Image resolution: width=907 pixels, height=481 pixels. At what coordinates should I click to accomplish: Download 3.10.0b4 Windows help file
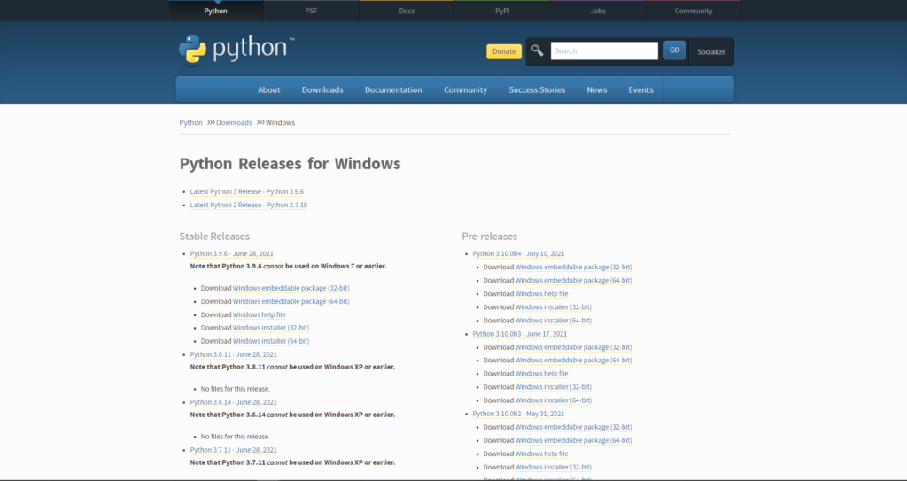541,294
